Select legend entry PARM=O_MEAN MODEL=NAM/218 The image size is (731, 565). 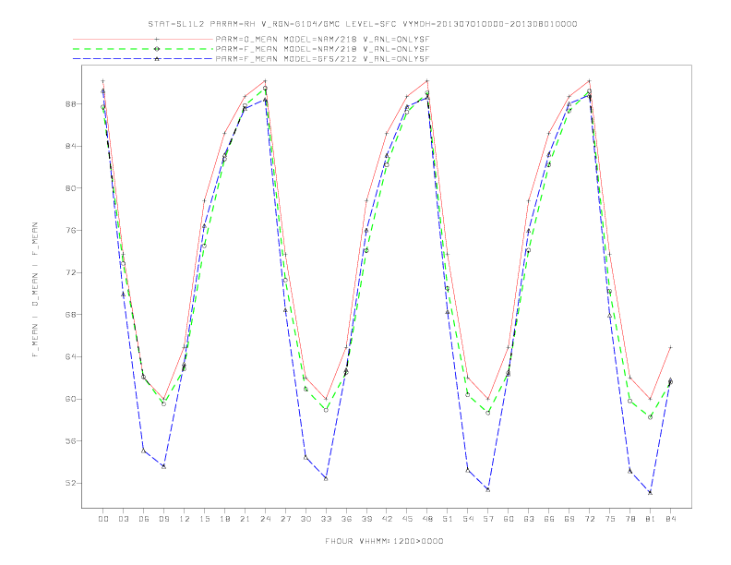click(x=322, y=39)
